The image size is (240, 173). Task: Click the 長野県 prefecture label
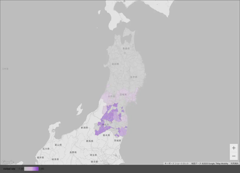click(73, 152)
